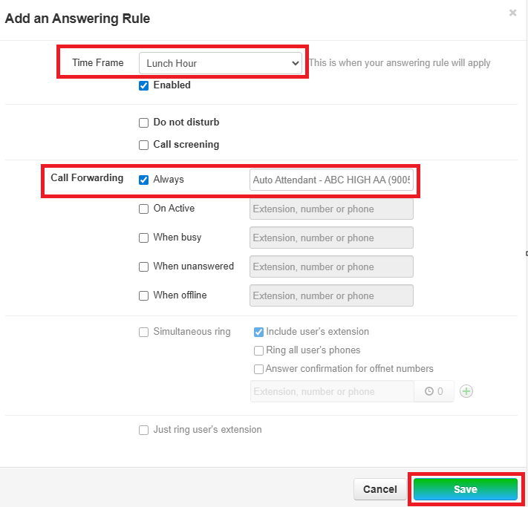
Task: Uncheck Always call forwarding
Action: pos(144,180)
